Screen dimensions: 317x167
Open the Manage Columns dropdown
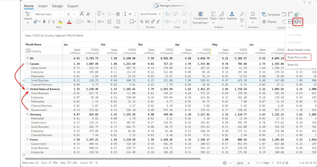point(169,6)
